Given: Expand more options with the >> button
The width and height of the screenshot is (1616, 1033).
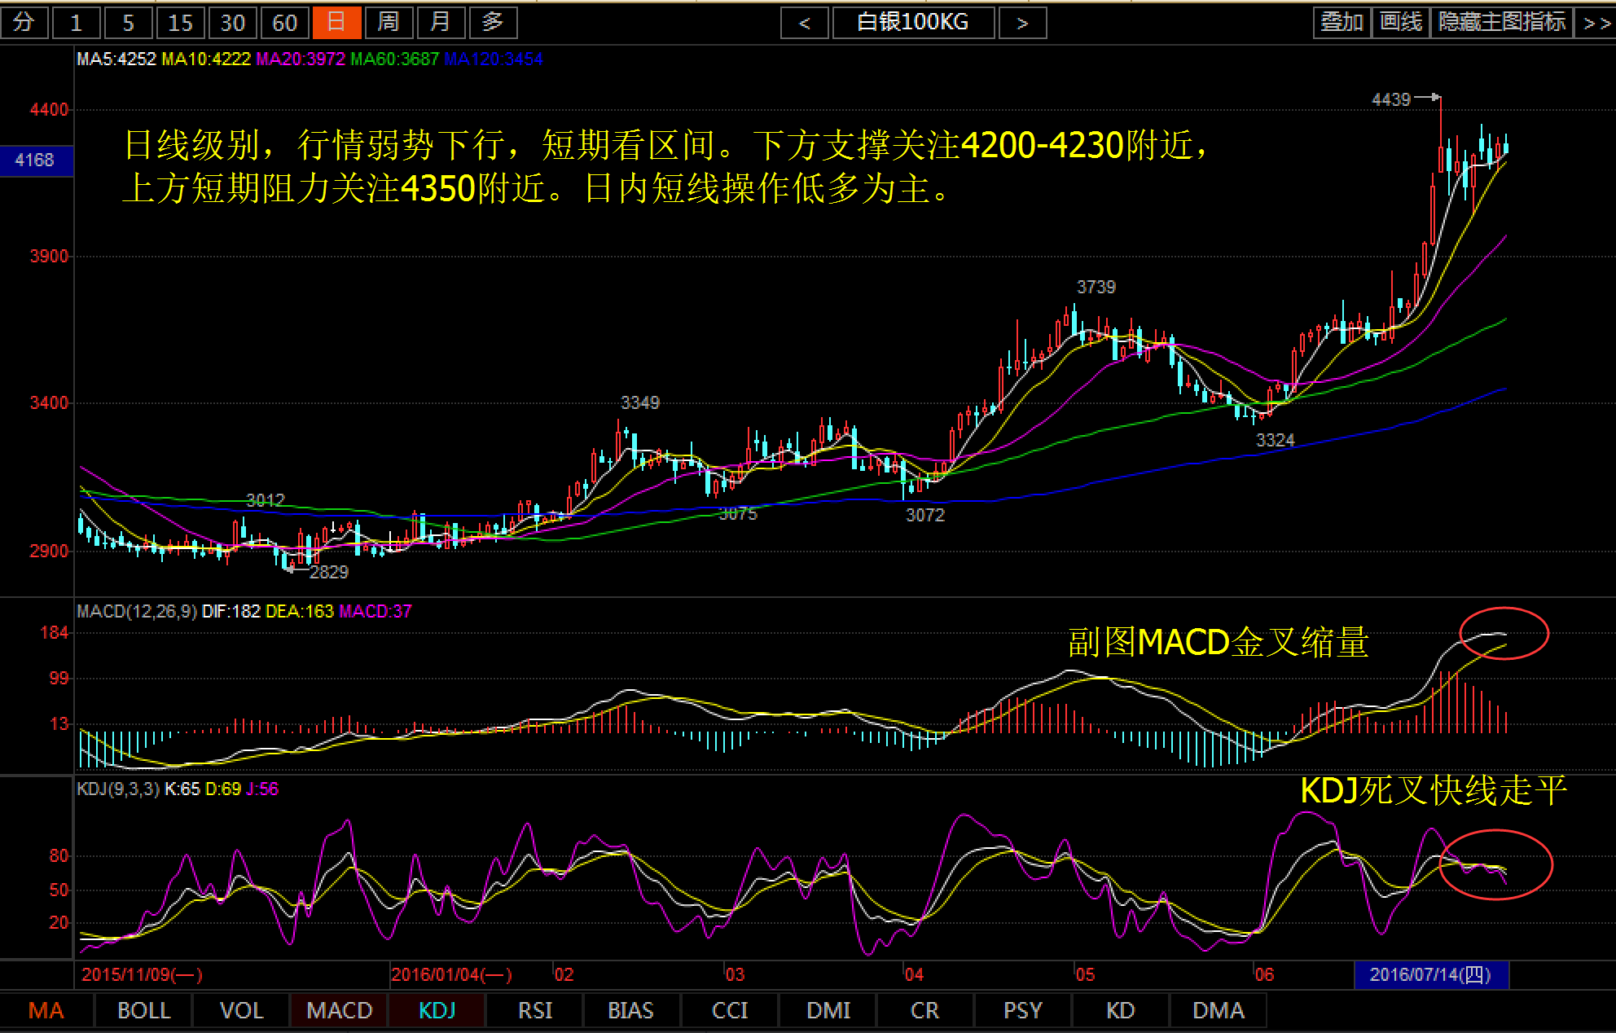Looking at the screenshot, I should [1596, 23].
